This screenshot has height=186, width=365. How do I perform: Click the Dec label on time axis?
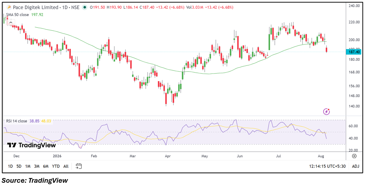[16, 156]
